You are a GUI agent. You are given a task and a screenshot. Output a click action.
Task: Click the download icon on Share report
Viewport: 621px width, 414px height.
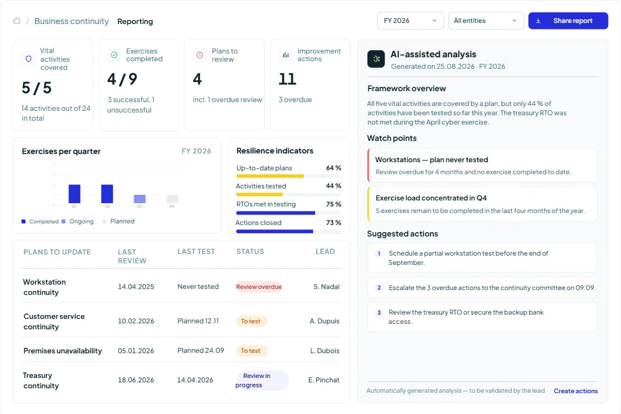pos(538,21)
